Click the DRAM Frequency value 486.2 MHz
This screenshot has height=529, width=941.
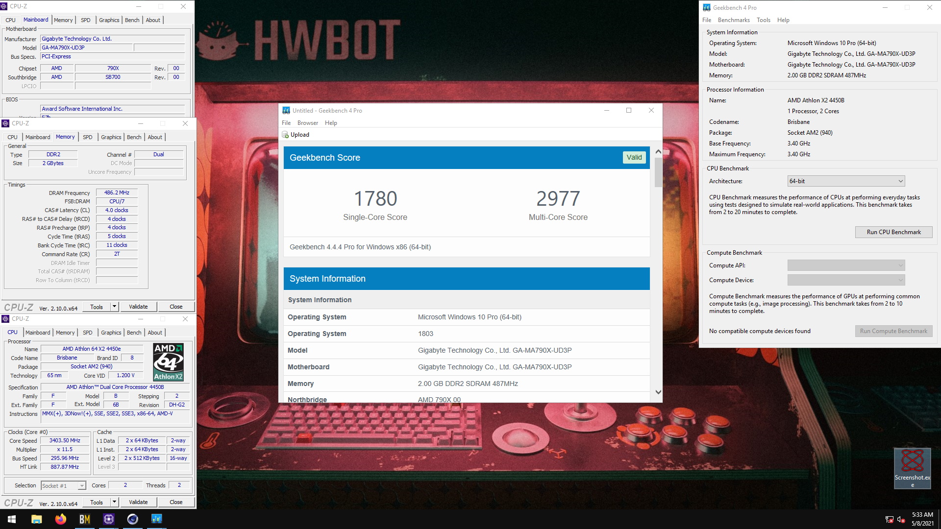coord(117,193)
